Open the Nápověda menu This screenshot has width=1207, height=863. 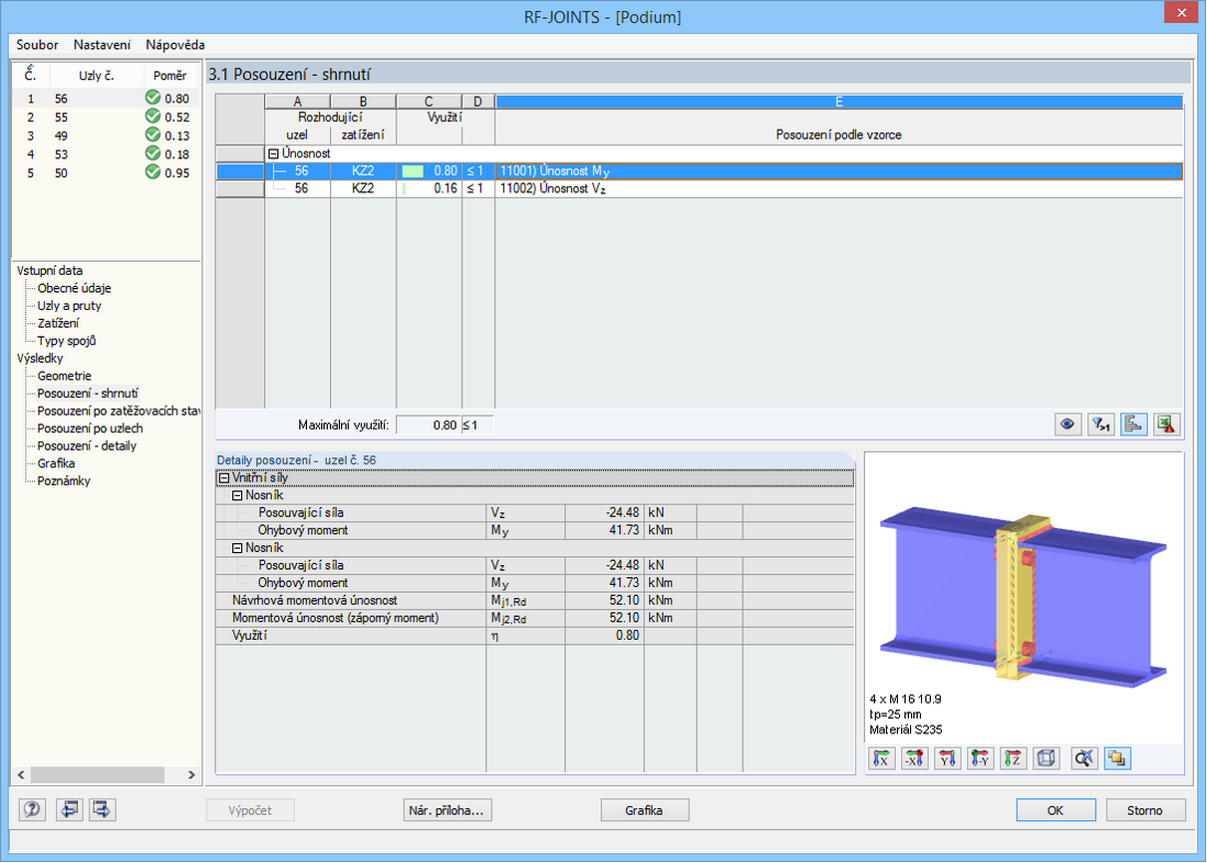click(x=175, y=45)
